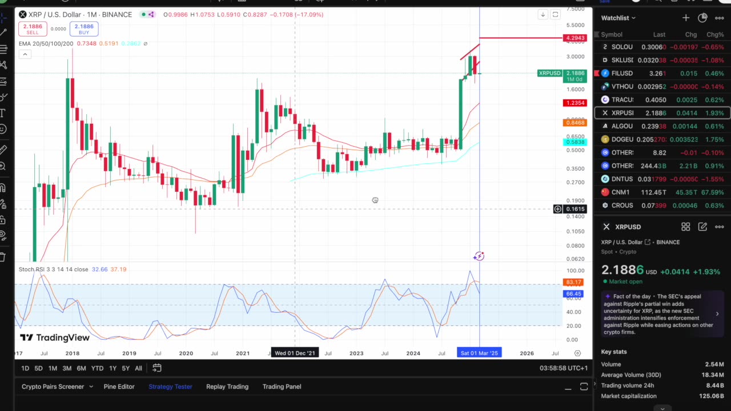Set the 1D time range
Image resolution: width=731 pixels, height=411 pixels.
[x=25, y=368]
